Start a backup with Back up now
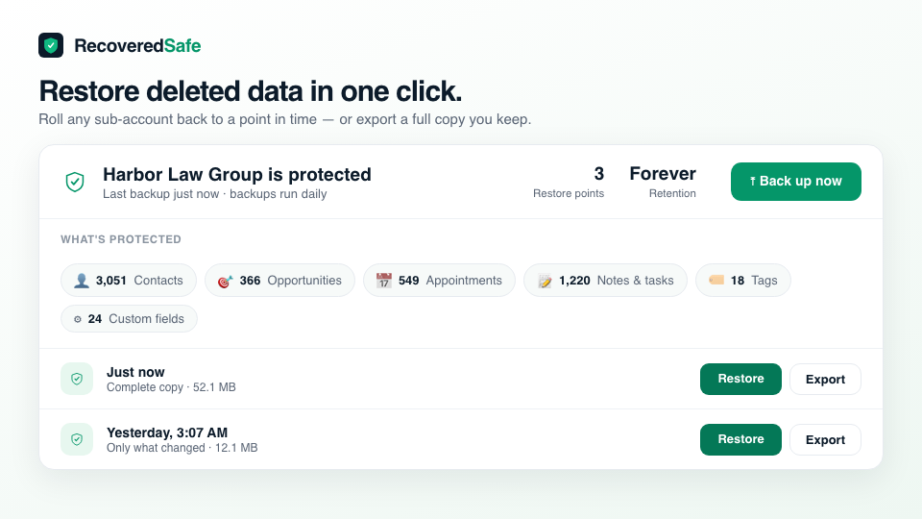 [795, 182]
